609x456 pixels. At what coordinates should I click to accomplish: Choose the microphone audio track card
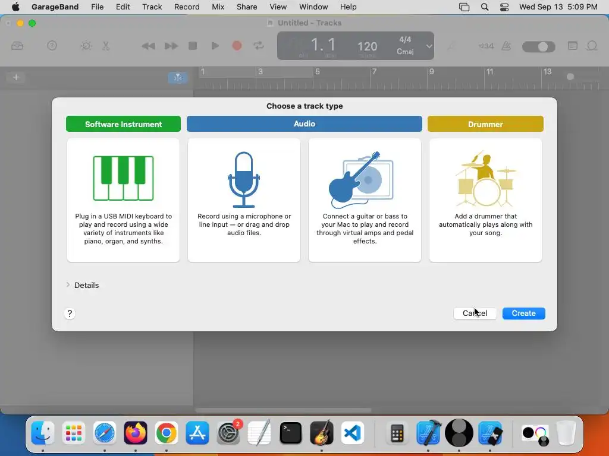pyautogui.click(x=244, y=200)
